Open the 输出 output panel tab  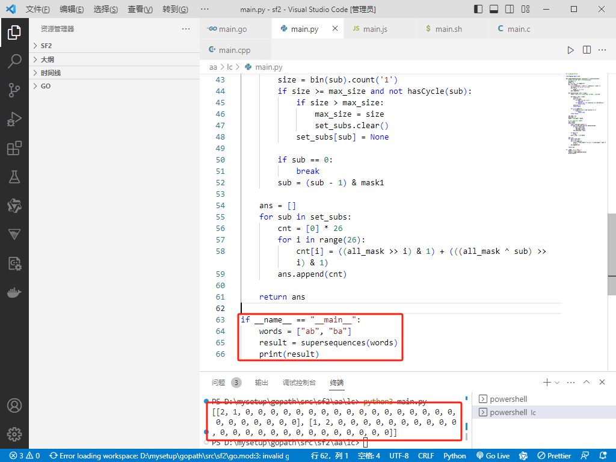(261, 383)
